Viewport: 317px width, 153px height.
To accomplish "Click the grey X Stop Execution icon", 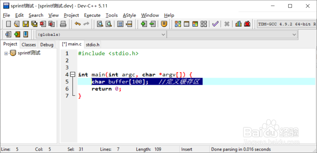I will pyautogui.click(x=227, y=24).
